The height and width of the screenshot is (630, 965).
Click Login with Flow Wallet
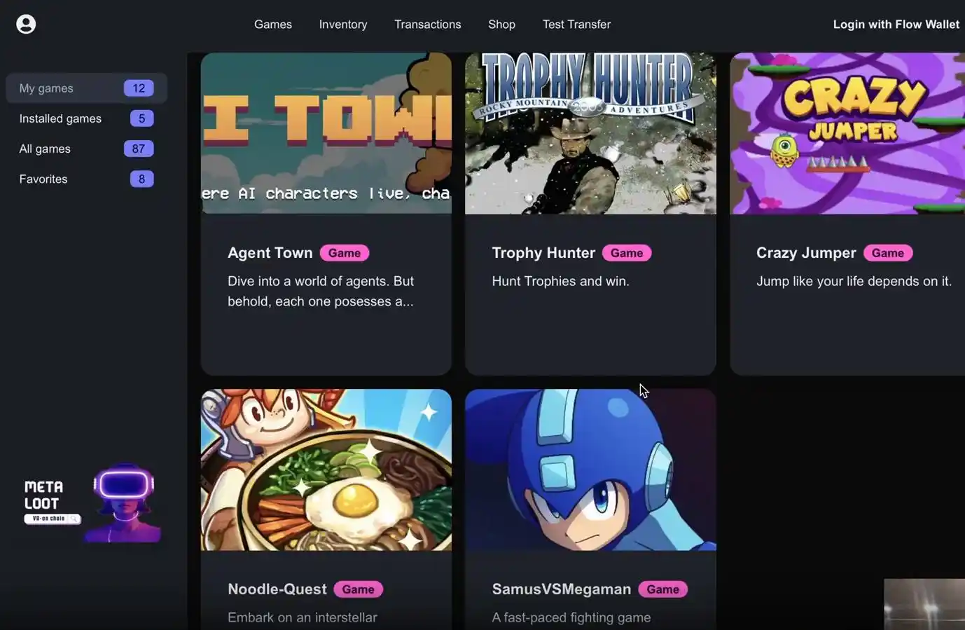[x=896, y=25]
